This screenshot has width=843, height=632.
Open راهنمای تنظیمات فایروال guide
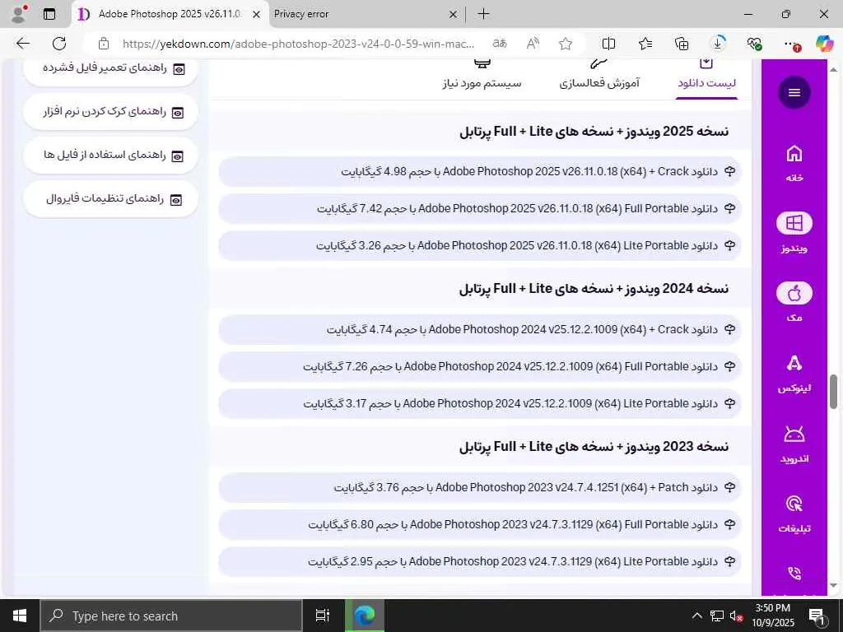tap(111, 199)
